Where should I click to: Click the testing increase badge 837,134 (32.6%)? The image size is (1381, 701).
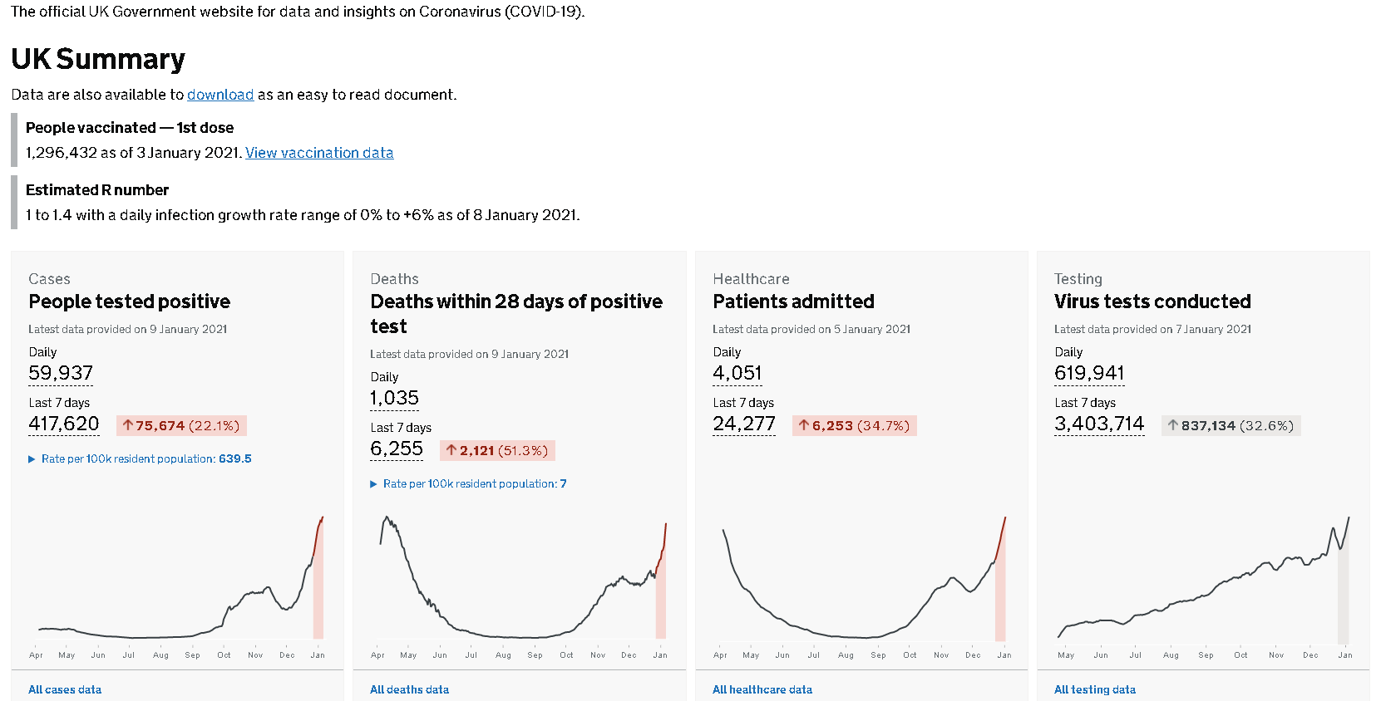[x=1231, y=425]
